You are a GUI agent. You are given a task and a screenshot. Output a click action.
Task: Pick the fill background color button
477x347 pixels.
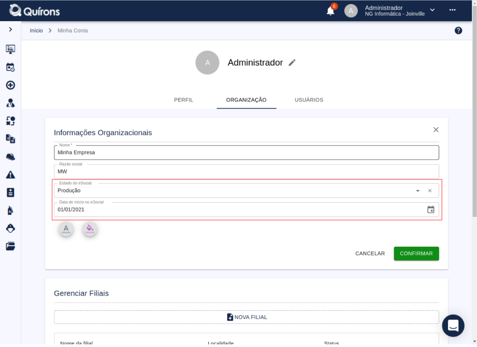click(90, 229)
